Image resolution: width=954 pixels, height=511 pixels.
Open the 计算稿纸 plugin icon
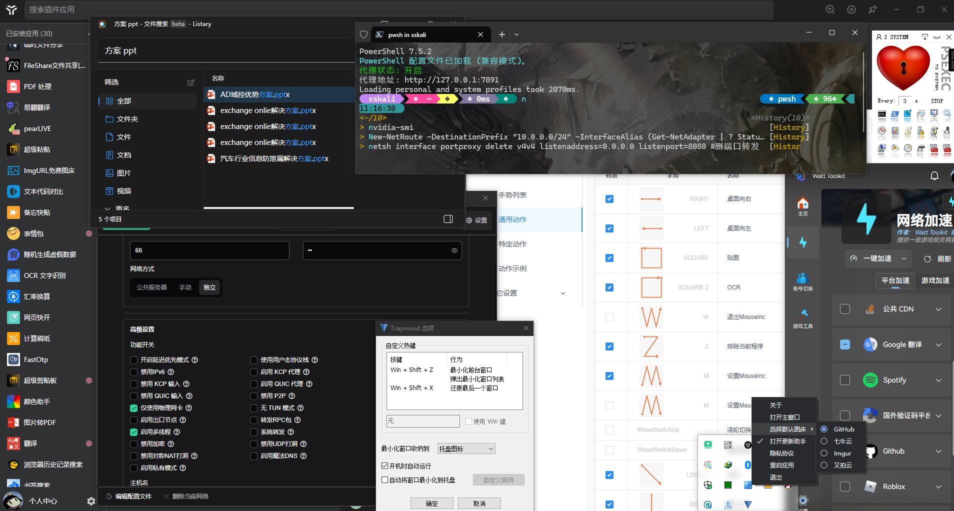[x=13, y=338]
